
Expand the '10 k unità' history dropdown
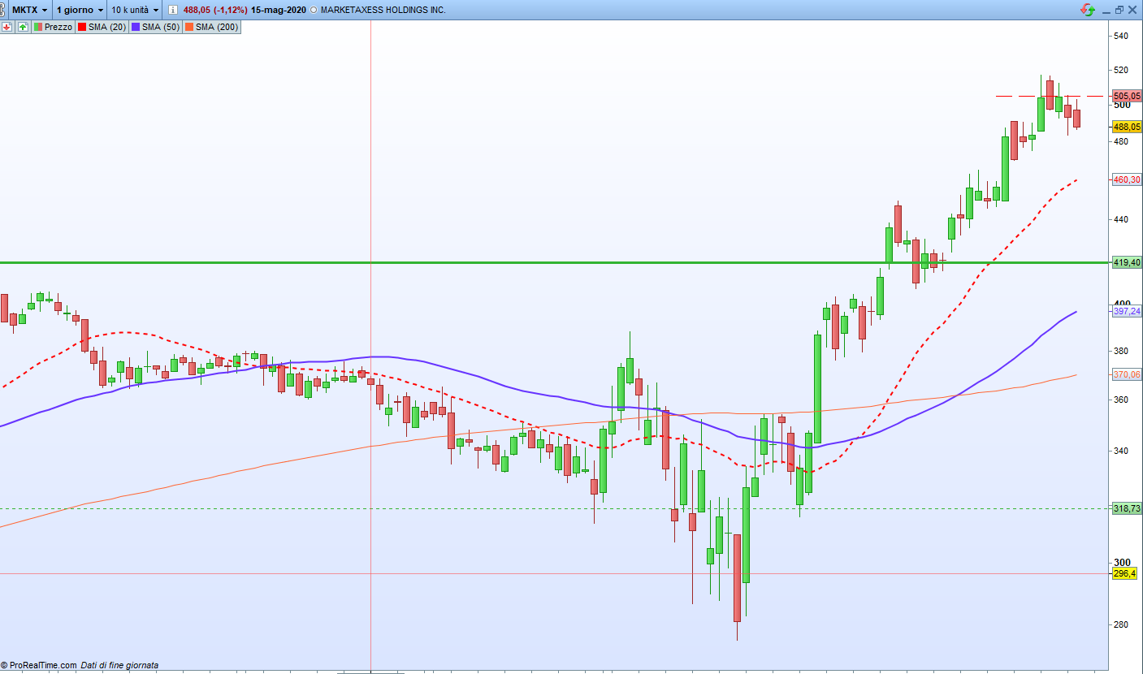click(135, 10)
